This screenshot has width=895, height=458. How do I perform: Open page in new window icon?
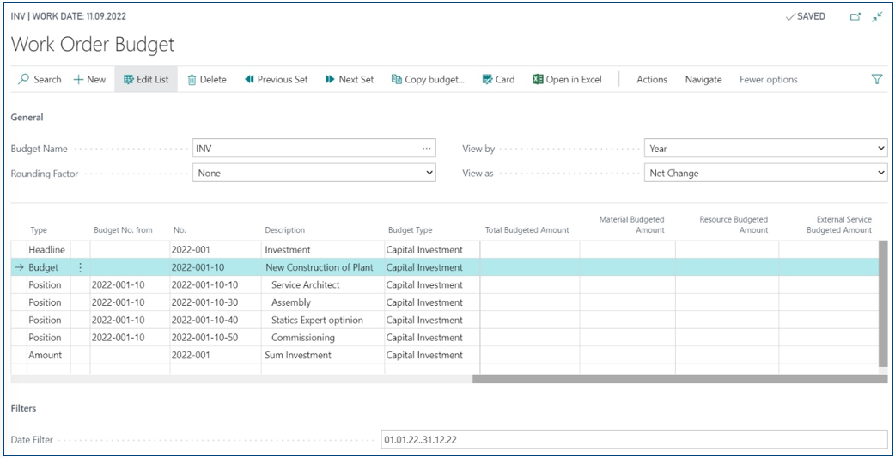pos(855,17)
